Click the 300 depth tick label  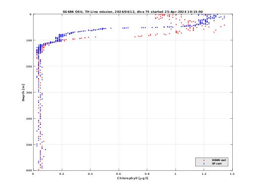pos(29,93)
